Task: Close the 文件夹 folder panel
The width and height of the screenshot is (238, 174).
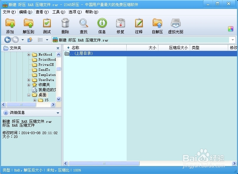Action: (x=58, y=48)
